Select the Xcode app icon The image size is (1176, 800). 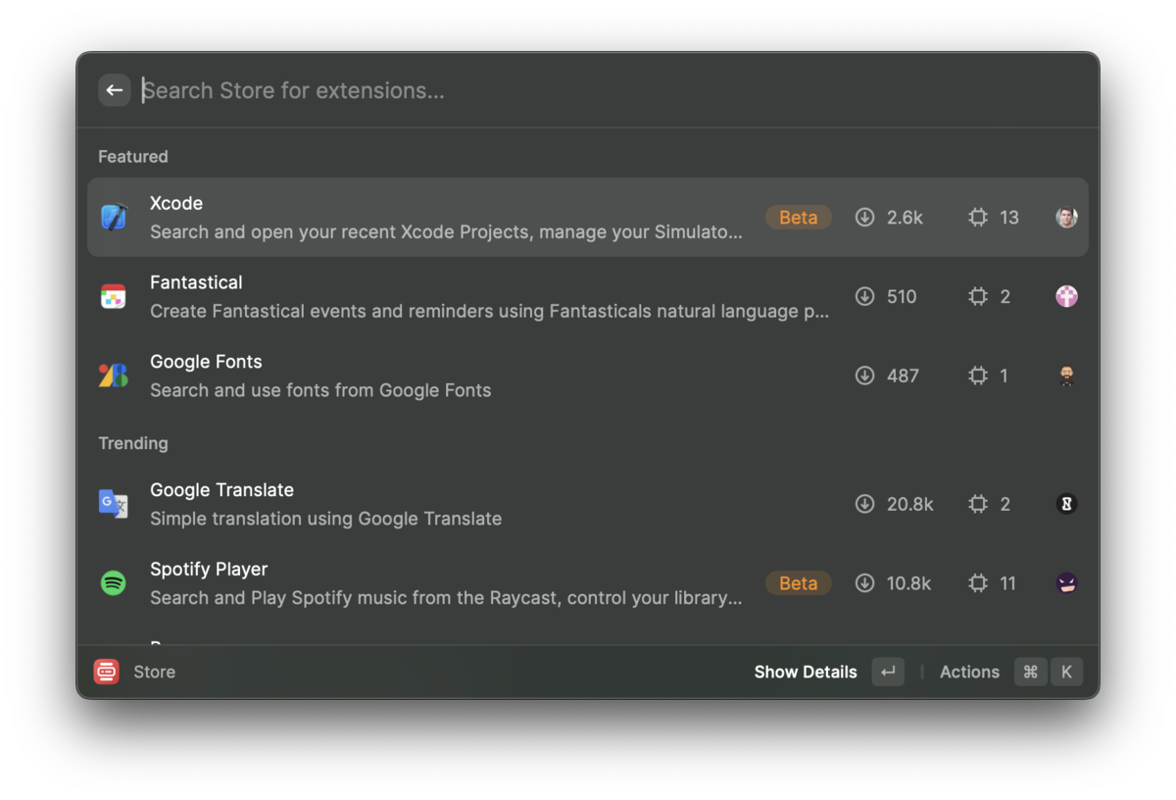click(x=114, y=217)
